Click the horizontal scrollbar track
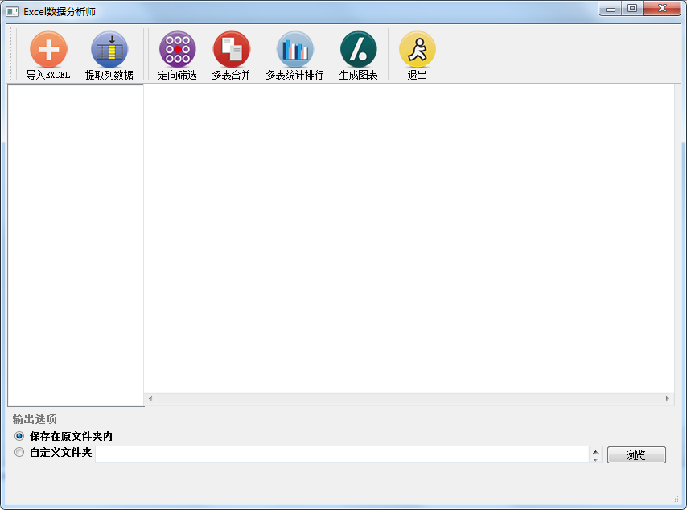 click(409, 398)
